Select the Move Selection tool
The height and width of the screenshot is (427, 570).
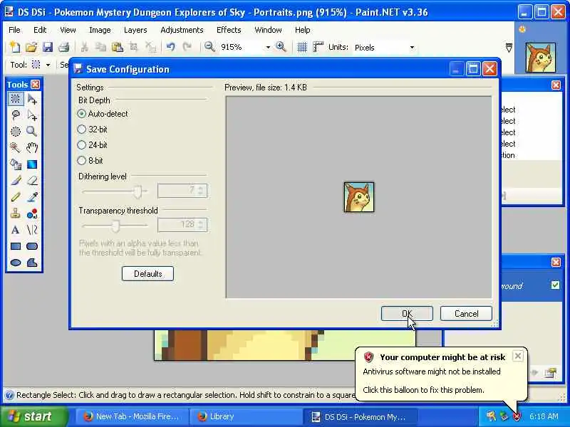tap(32, 115)
